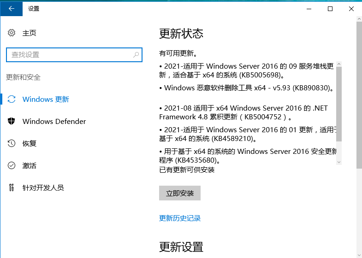Image resolution: width=362 pixels, height=258 pixels.
Task: Click the 恢复 (Recovery) clock icon
Action: [12, 144]
